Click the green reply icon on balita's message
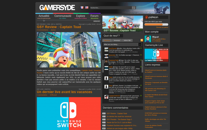This screenshot has width=207, height=130. click(x=141, y=67)
